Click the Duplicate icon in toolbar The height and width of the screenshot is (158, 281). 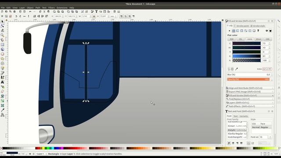click(68, 12)
